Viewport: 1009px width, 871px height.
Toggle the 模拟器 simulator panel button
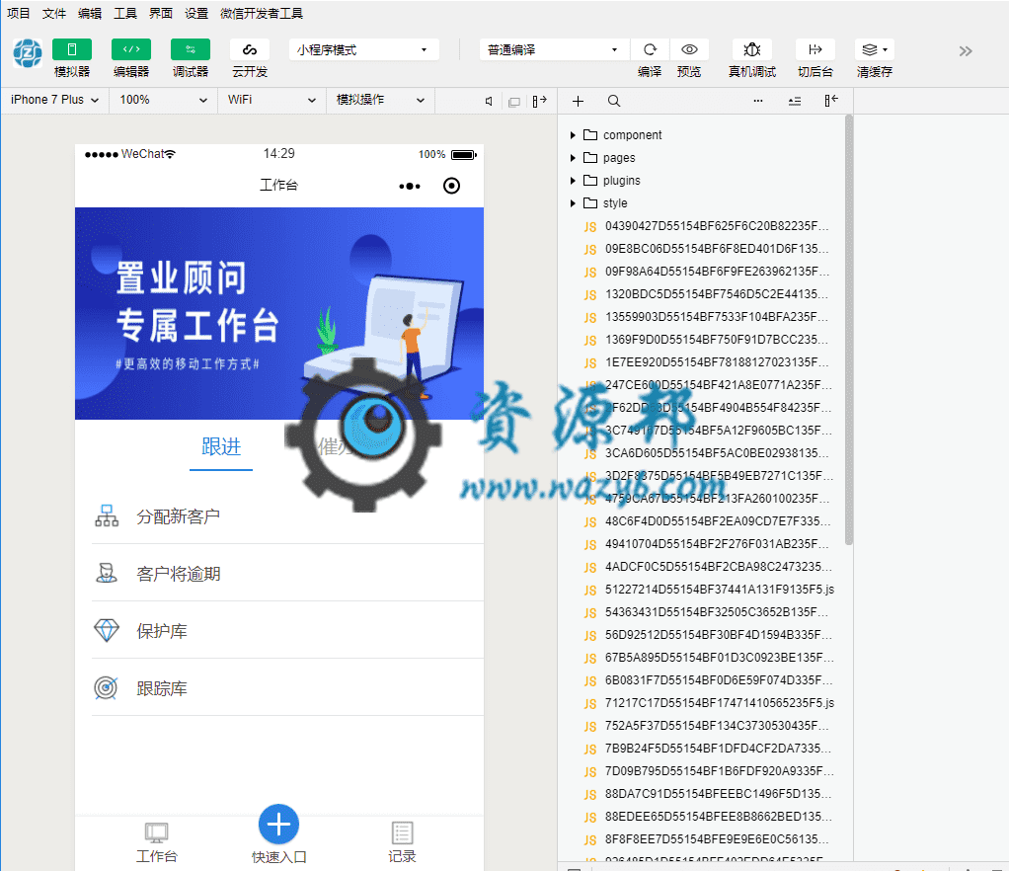pyautogui.click(x=71, y=49)
